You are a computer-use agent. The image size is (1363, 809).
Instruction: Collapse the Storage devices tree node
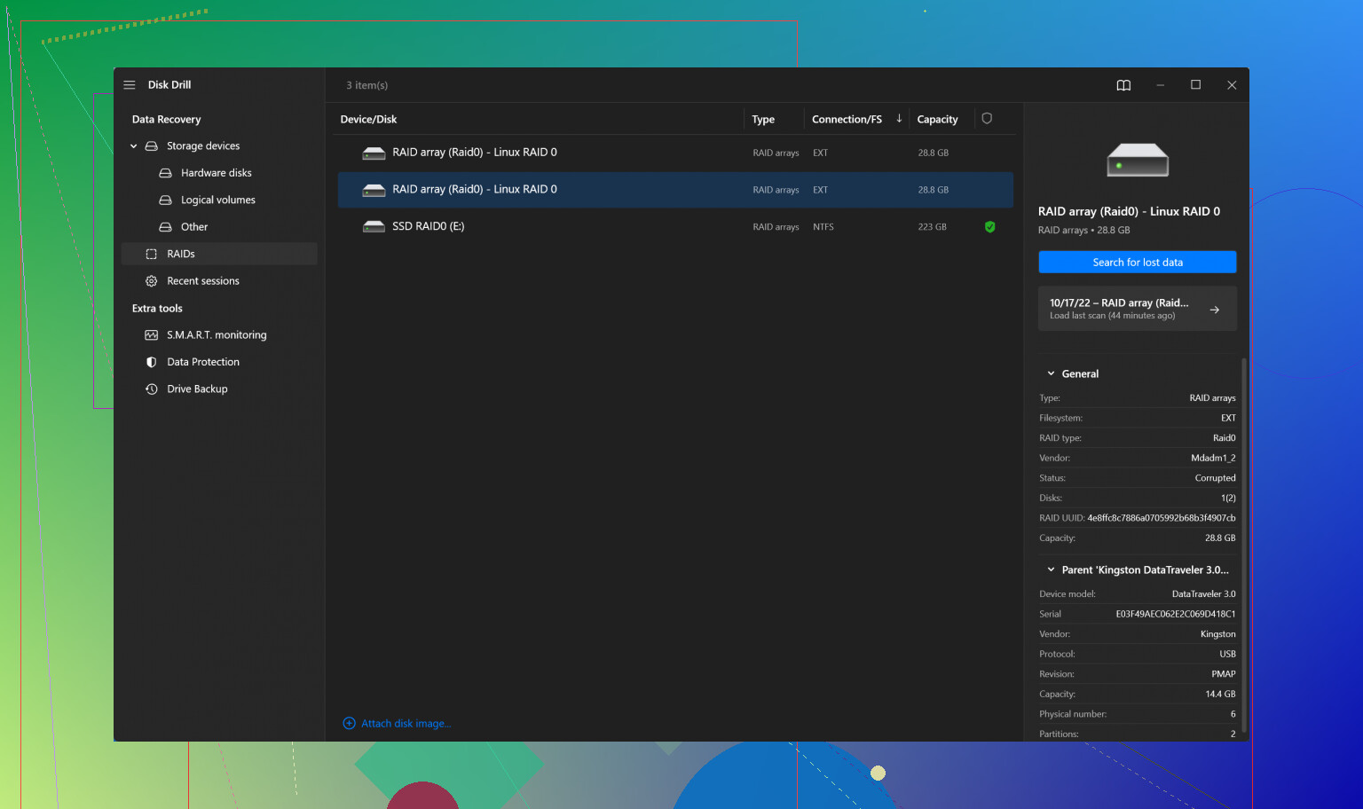pos(134,146)
